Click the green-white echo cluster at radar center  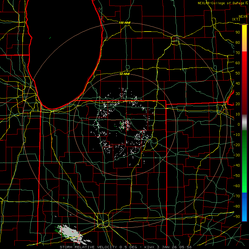click(125, 125)
